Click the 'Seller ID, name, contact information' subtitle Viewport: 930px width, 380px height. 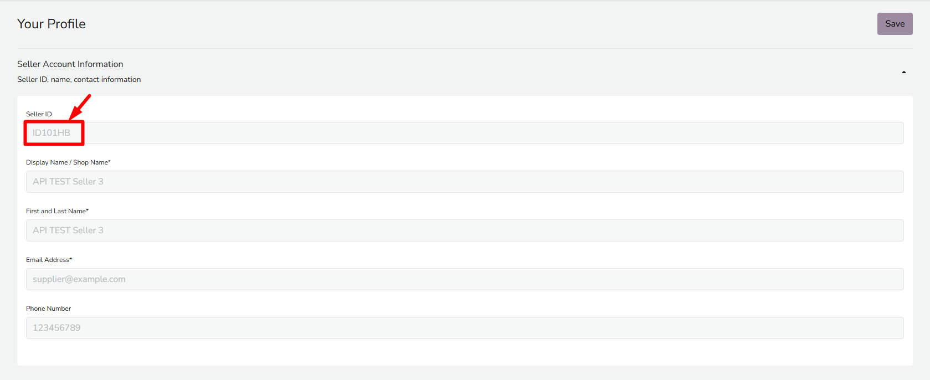click(x=79, y=80)
